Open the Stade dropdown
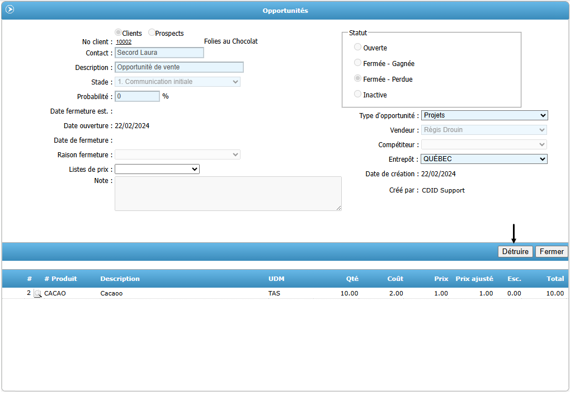The width and height of the screenshot is (570, 394). tap(177, 82)
